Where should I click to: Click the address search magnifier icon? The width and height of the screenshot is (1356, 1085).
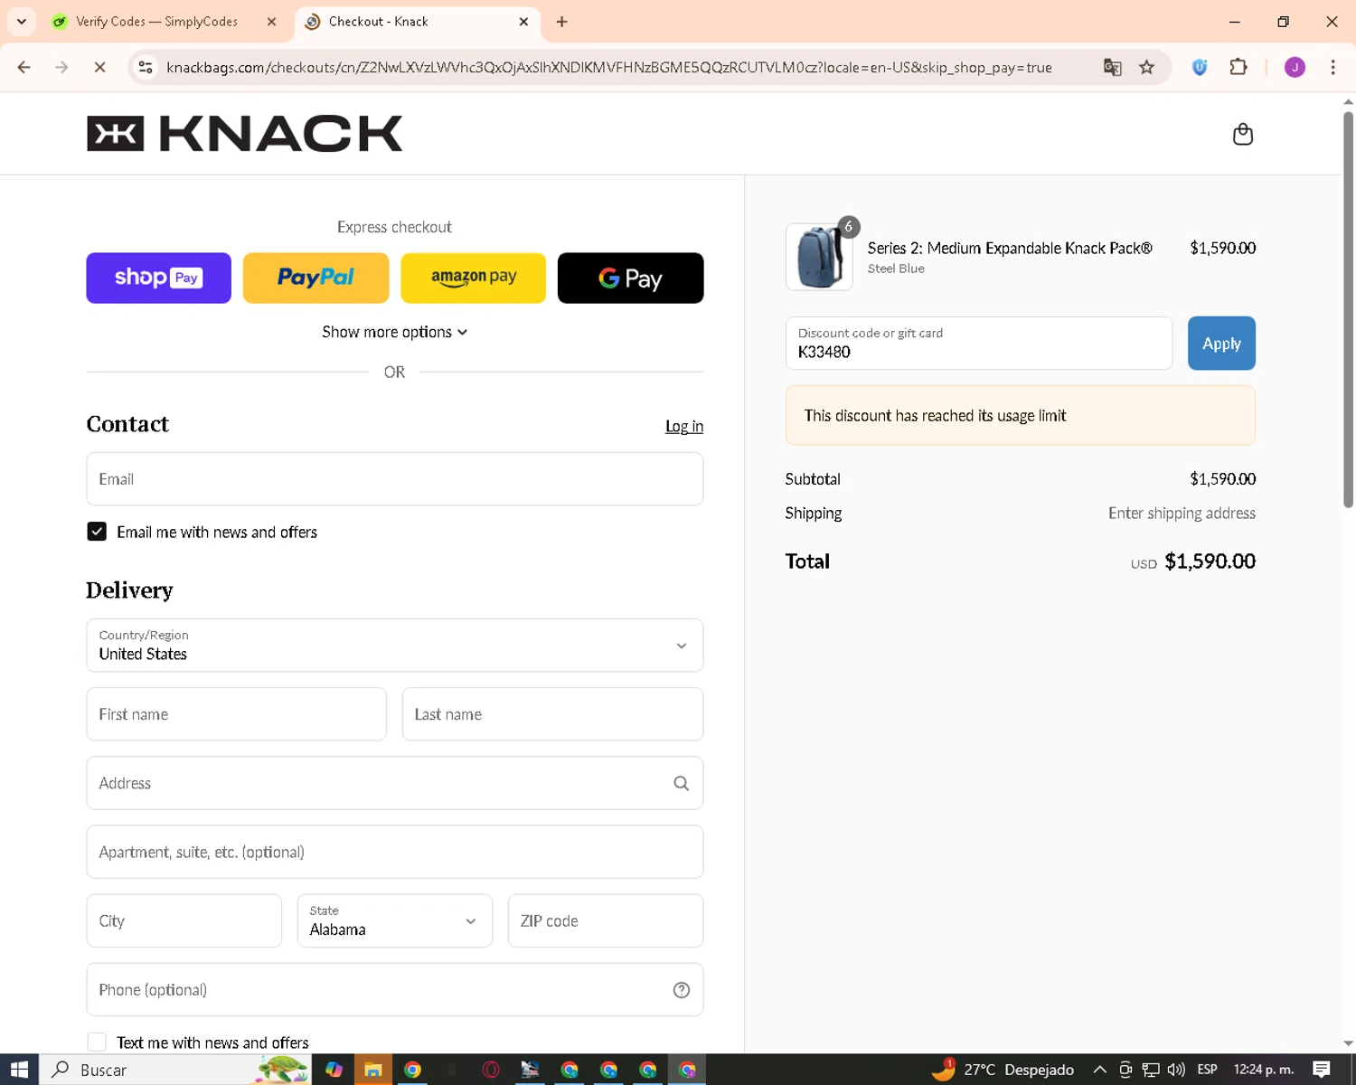(681, 783)
